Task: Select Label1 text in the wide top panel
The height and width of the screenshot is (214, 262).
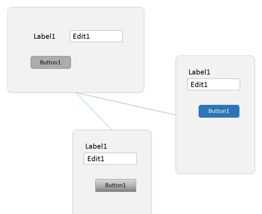Action: pos(44,36)
